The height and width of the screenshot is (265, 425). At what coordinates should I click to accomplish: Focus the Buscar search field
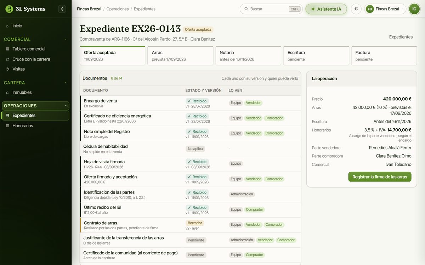click(271, 9)
